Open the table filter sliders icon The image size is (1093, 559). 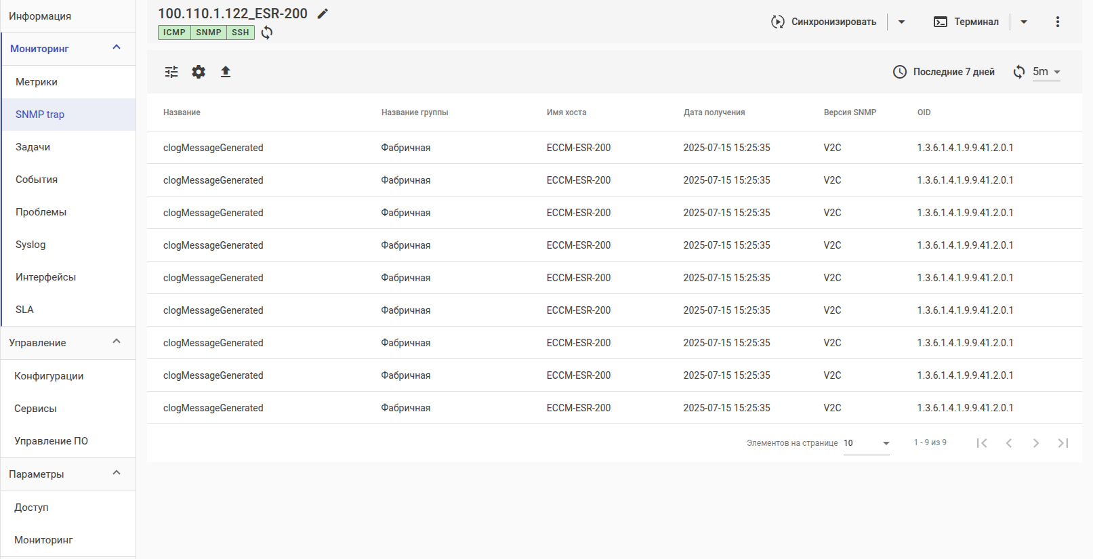coord(171,72)
